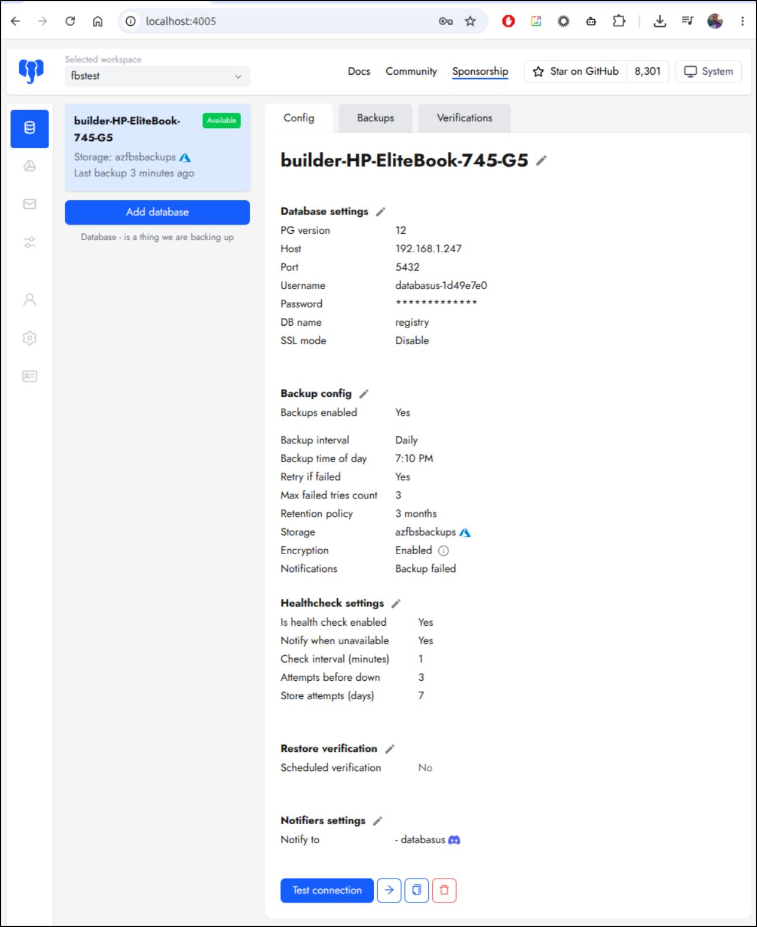Switch to the Backups tab
The width and height of the screenshot is (757, 927).
[x=376, y=118]
